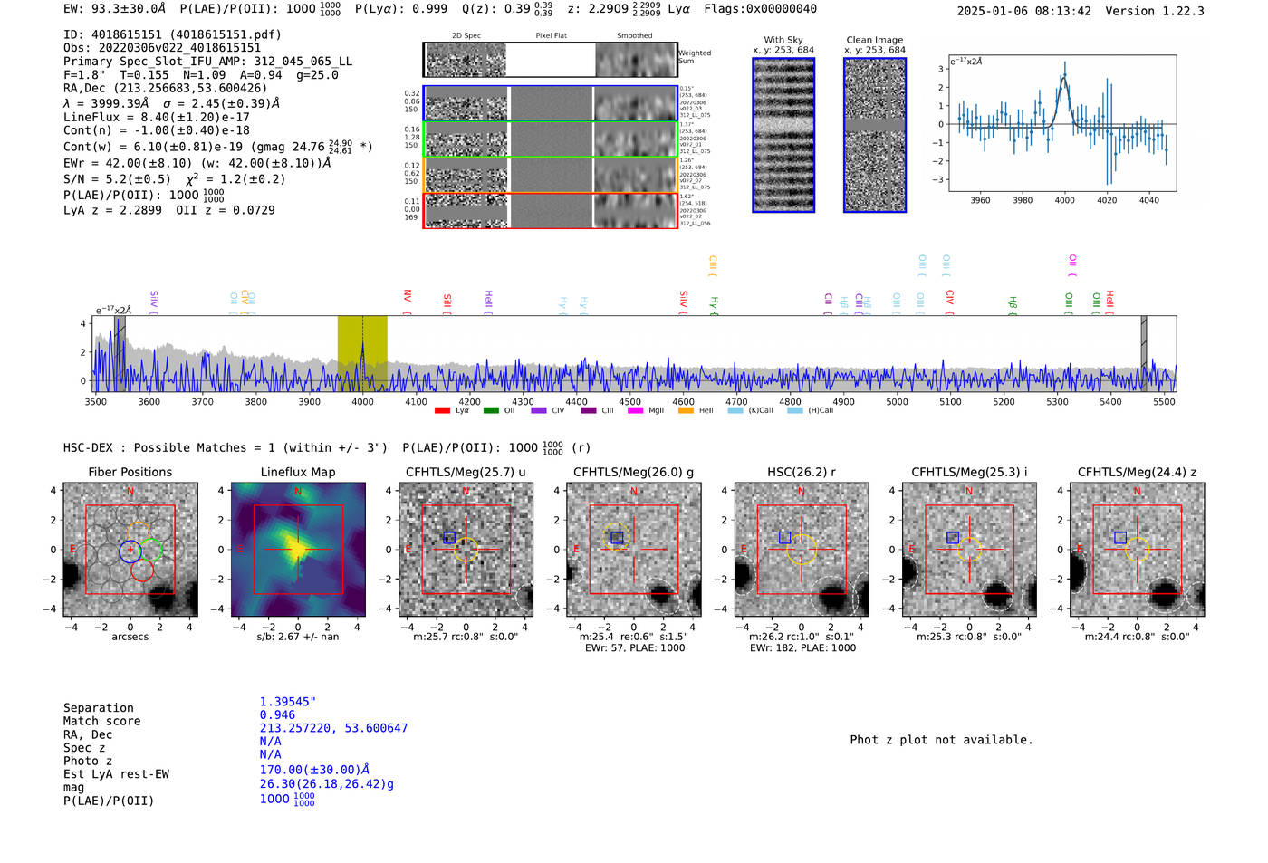Screen dimensions: 1268x863
Task: Click the yellow highlighted region near 4000 Å
Action: [x=362, y=354]
